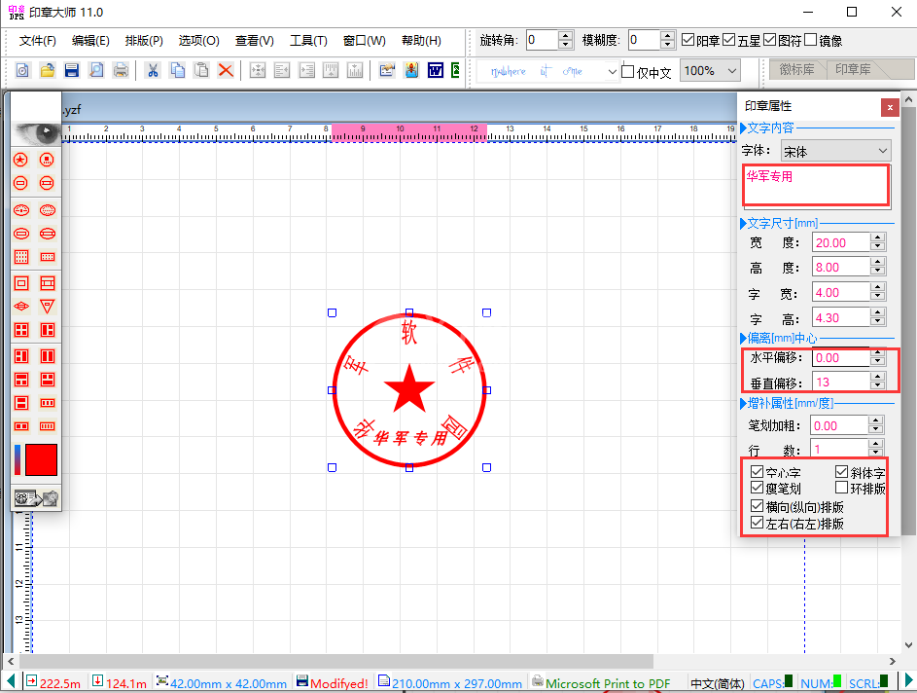Click the 垂直偏移 field showing 13
Screen dimensions: 917x693
(840, 382)
